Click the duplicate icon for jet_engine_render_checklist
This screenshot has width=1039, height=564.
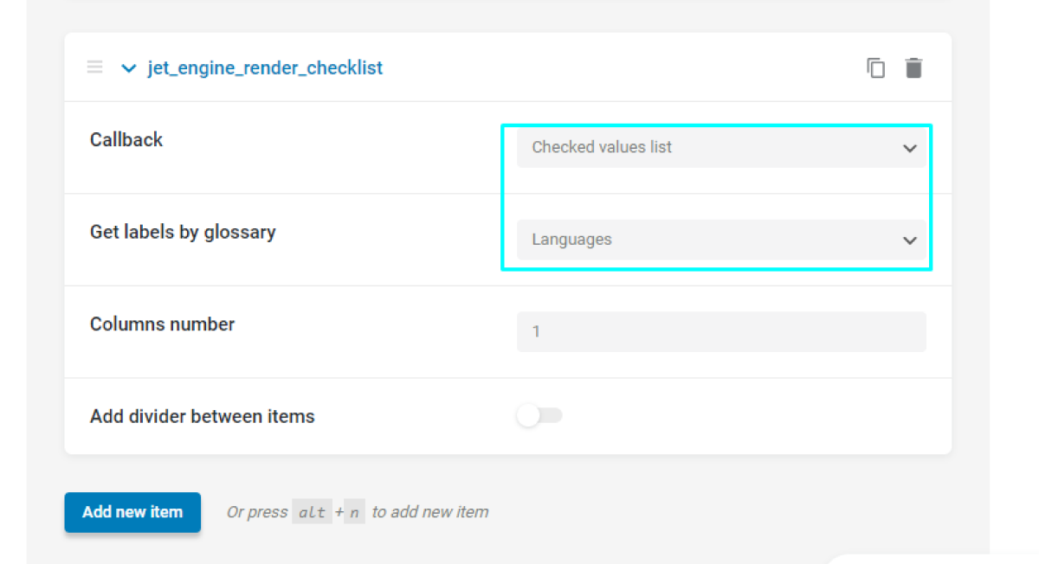[x=875, y=67]
